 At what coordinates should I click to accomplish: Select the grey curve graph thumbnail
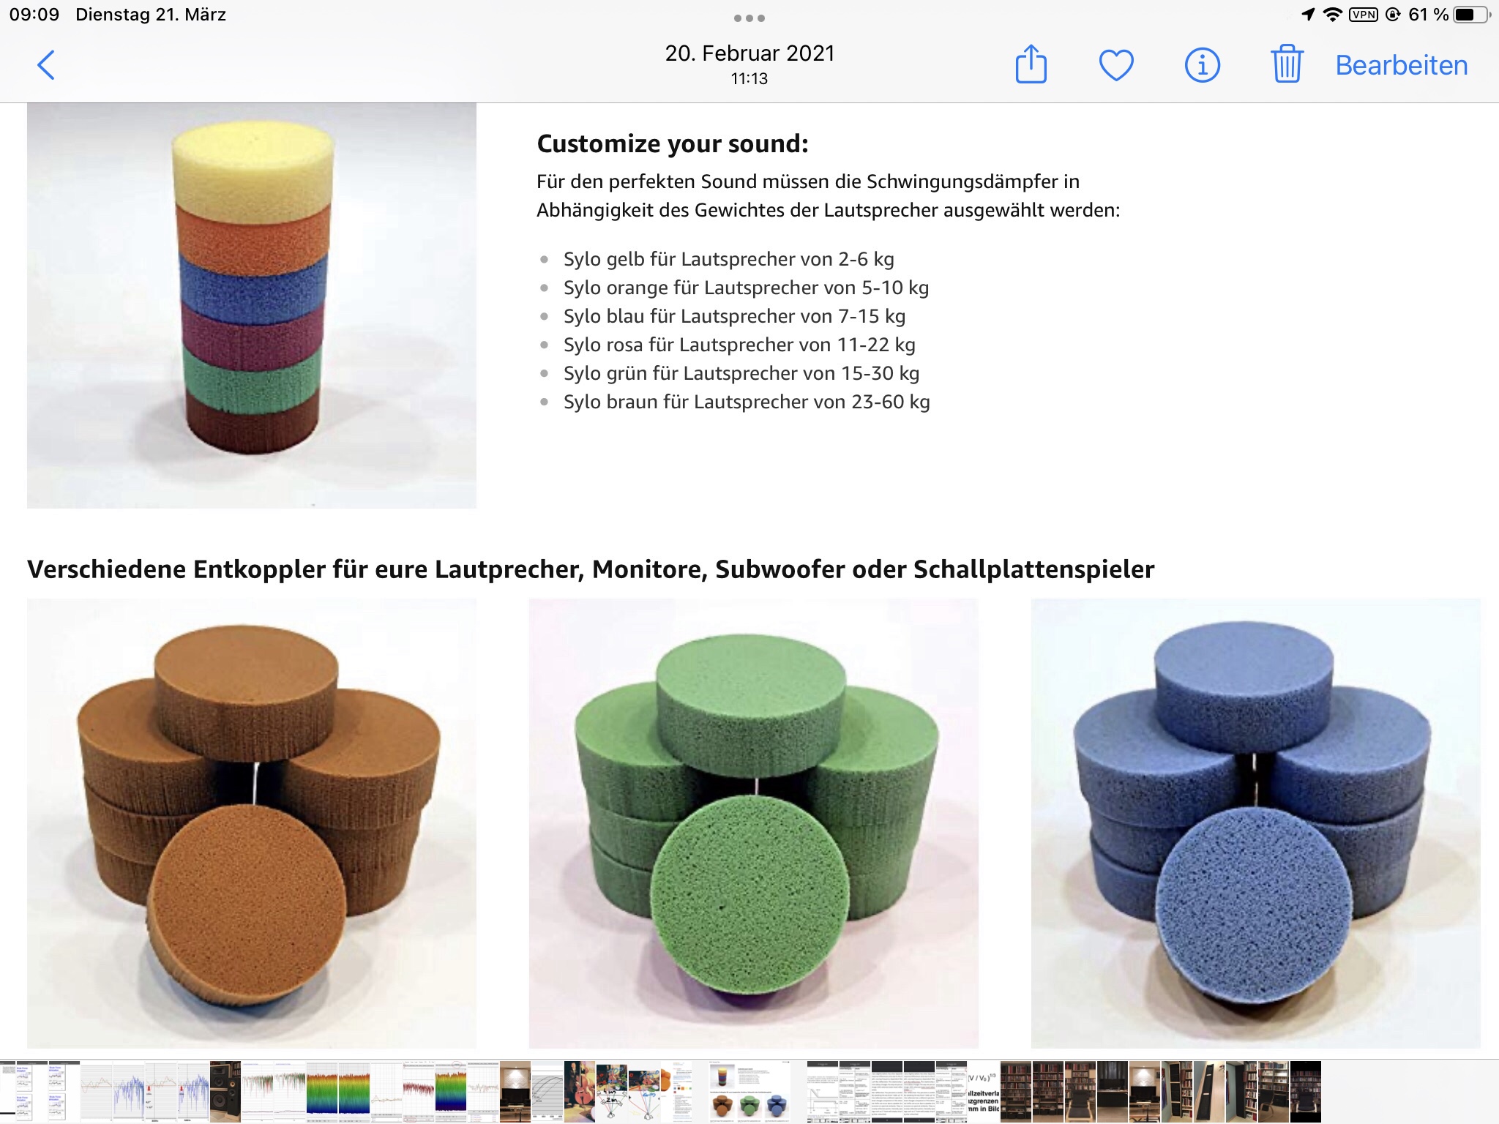(x=547, y=1091)
